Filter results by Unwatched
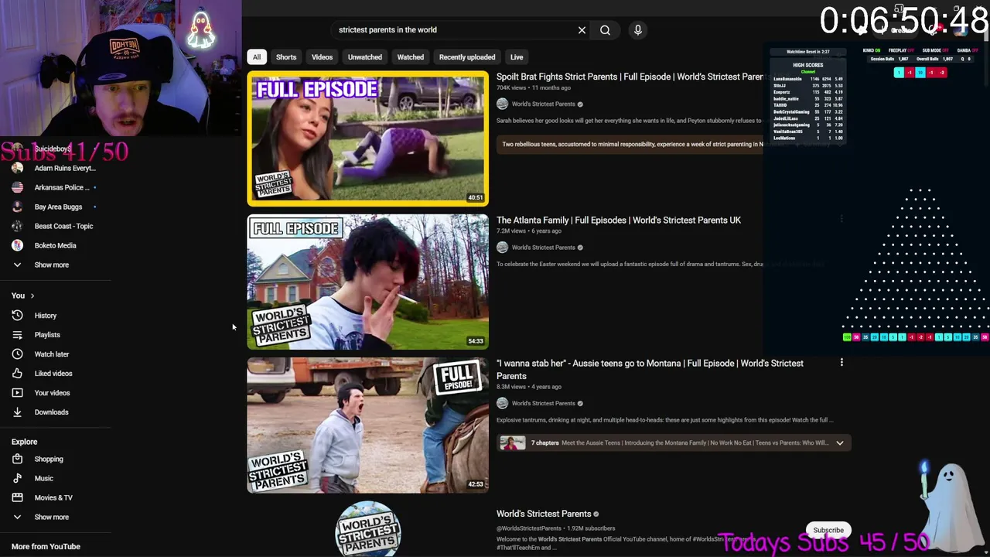Viewport: 990px width, 557px height. click(x=365, y=57)
